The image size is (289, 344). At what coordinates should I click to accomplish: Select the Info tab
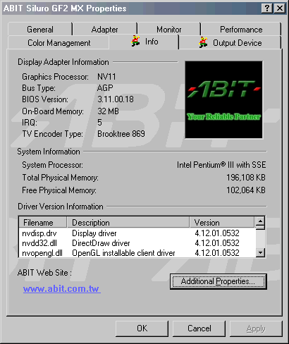point(144,42)
